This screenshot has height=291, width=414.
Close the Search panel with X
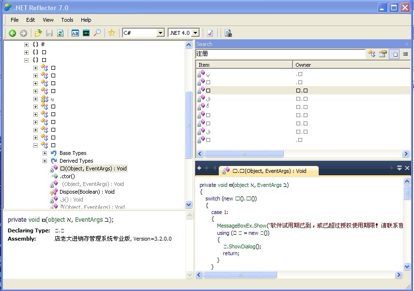coord(407,44)
